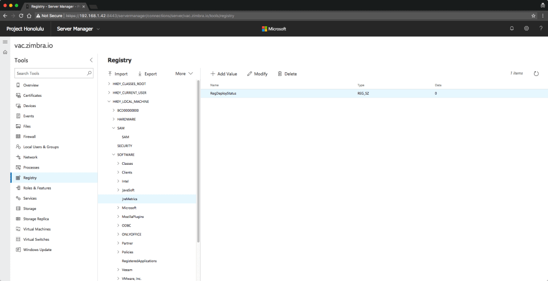The width and height of the screenshot is (548, 281).
Task: Open the Windows Update tool
Action: click(37, 249)
